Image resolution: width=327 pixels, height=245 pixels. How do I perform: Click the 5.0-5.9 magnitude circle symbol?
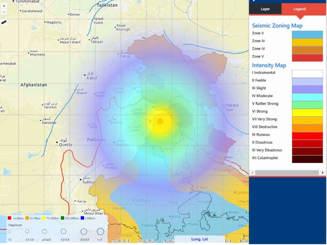click(63, 232)
